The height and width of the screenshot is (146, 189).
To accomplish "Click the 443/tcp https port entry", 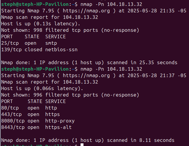I will coord(31,115).
